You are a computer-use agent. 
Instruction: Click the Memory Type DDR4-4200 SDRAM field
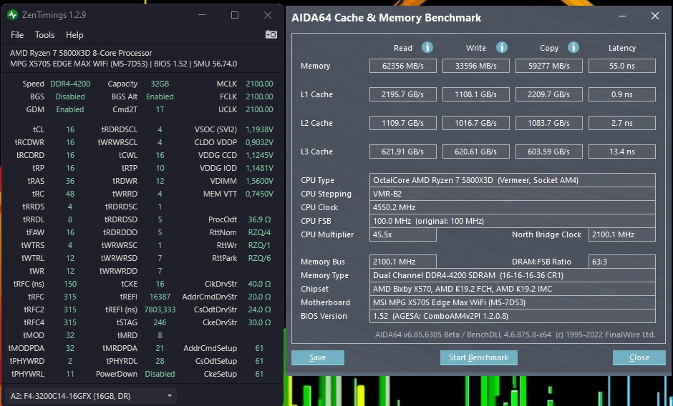coord(513,275)
